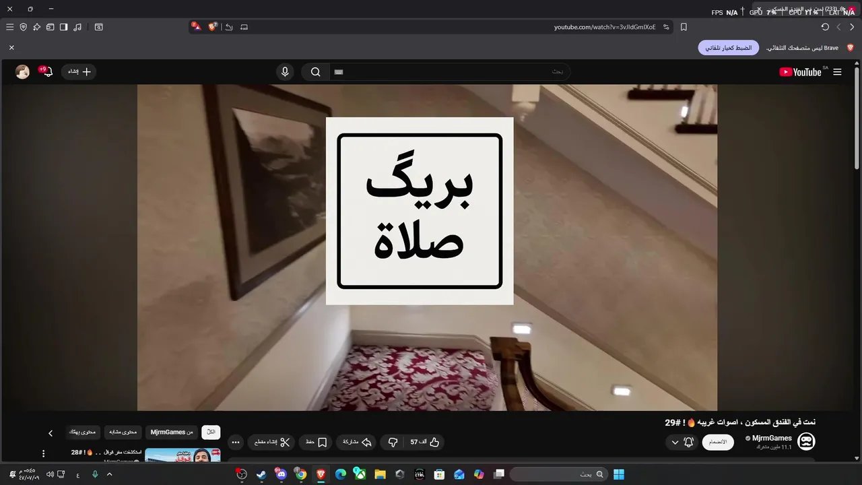The width and height of the screenshot is (862, 485).
Task: Select the 'All' filter chip
Action: (211, 432)
